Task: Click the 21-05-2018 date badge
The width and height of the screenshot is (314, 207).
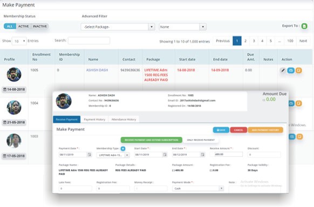Action: [x=14, y=122]
